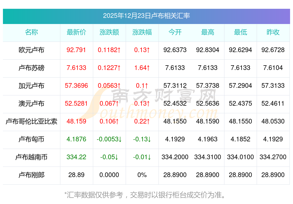Select the value 57.3696

click(x=76, y=86)
